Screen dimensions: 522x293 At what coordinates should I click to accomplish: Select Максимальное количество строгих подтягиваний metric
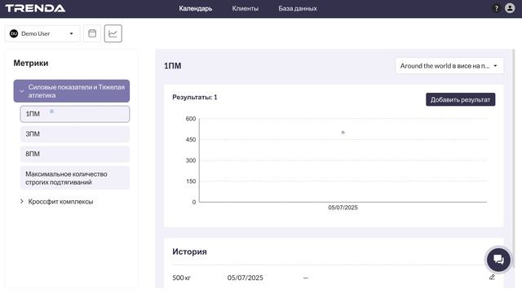click(x=75, y=178)
